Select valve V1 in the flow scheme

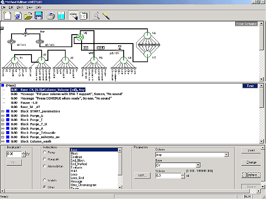point(15,60)
